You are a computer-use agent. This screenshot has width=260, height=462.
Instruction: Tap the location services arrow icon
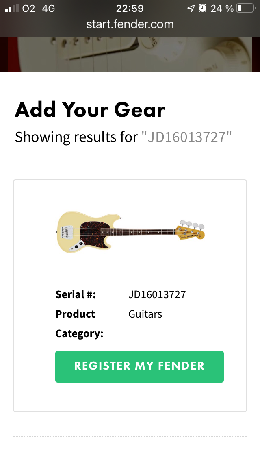click(191, 8)
